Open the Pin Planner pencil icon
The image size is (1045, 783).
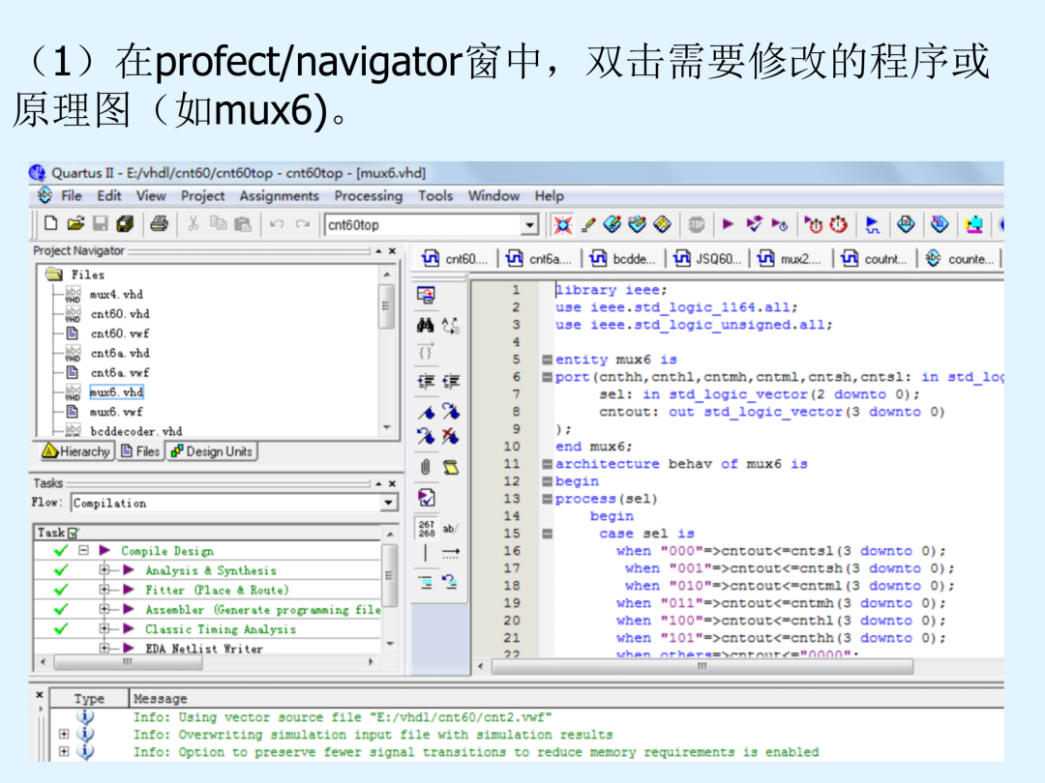click(x=588, y=225)
